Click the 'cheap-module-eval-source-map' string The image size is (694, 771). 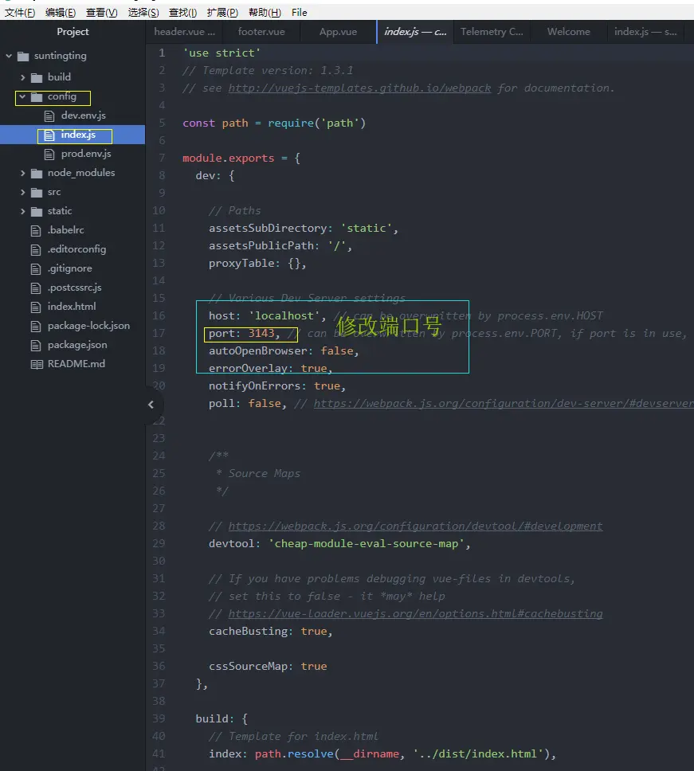366,544
